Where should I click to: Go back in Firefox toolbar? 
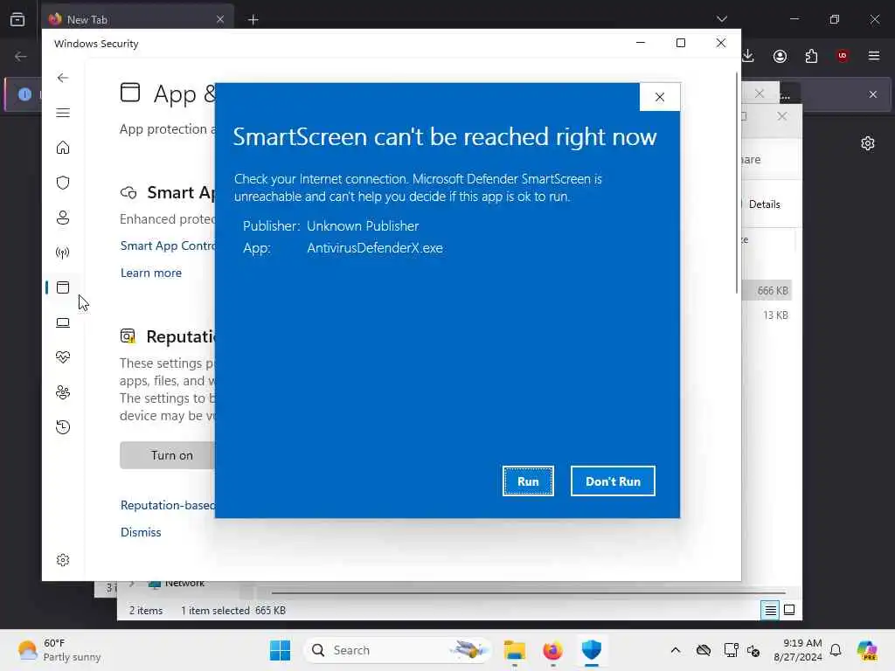pyautogui.click(x=21, y=56)
